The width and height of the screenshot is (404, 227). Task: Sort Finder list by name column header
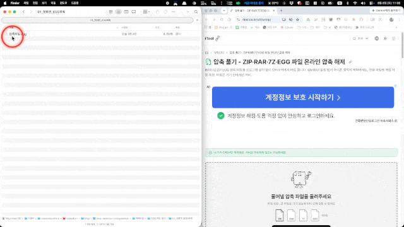coord(11,28)
